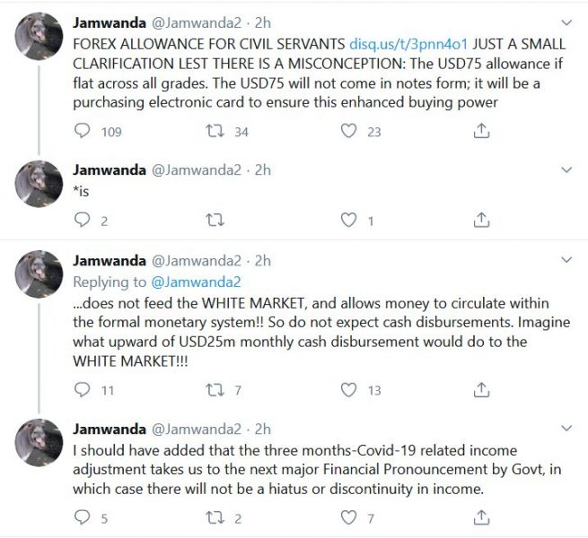Like the WHITE MARKET tweet

pyautogui.click(x=349, y=389)
